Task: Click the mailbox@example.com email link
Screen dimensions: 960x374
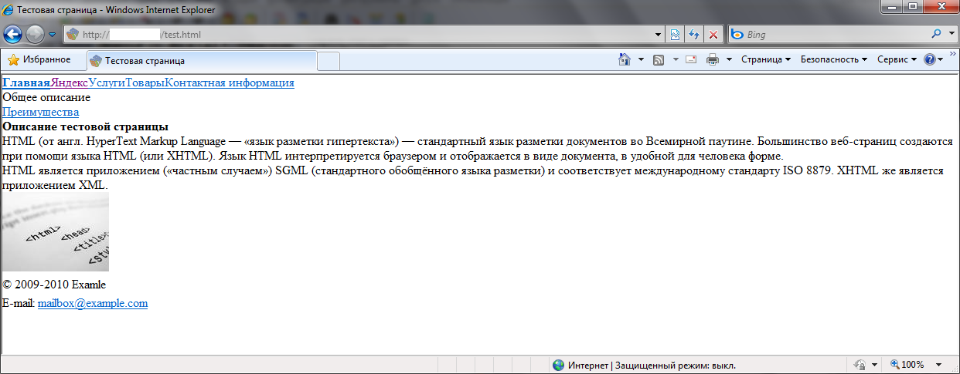Action: [x=93, y=303]
